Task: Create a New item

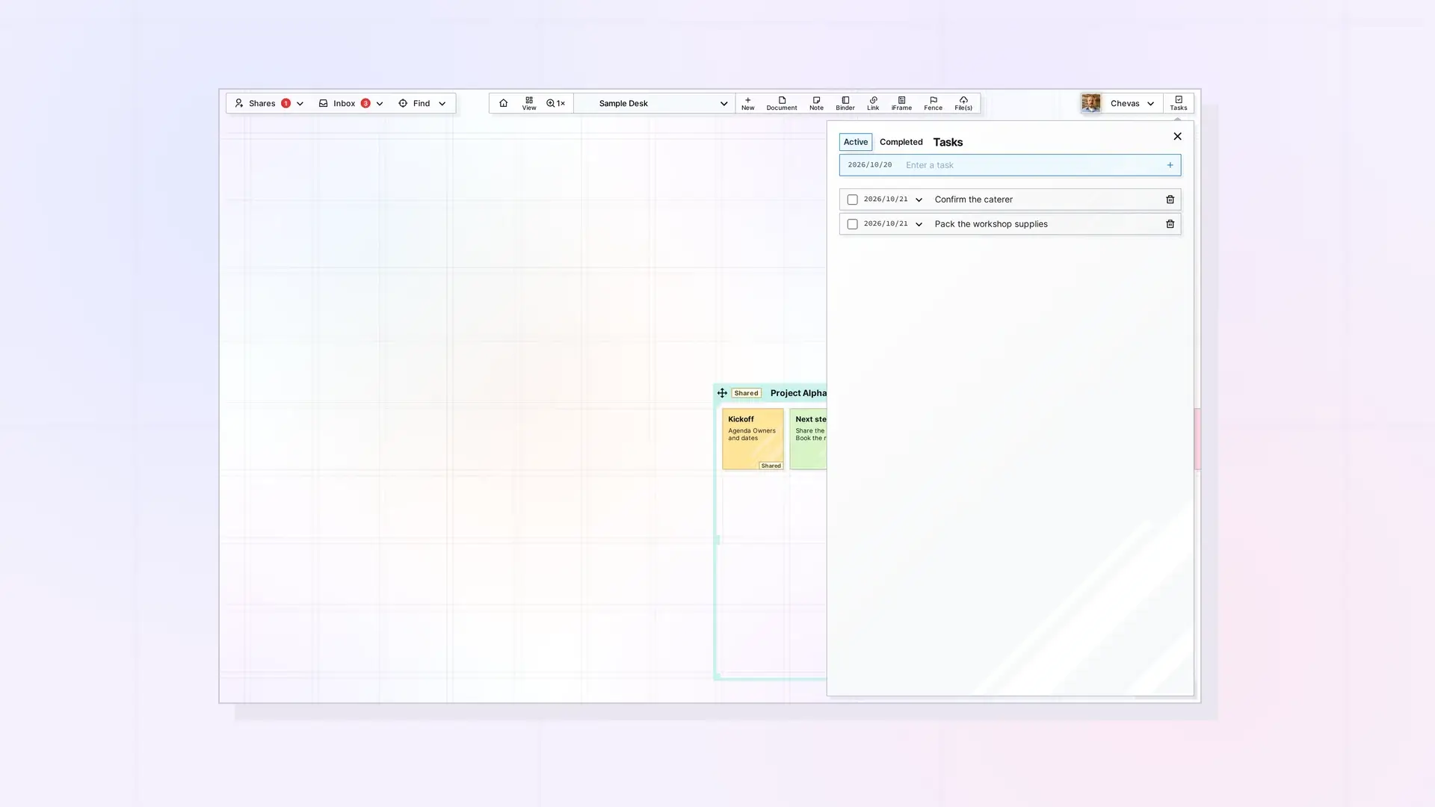Action: [x=747, y=103]
